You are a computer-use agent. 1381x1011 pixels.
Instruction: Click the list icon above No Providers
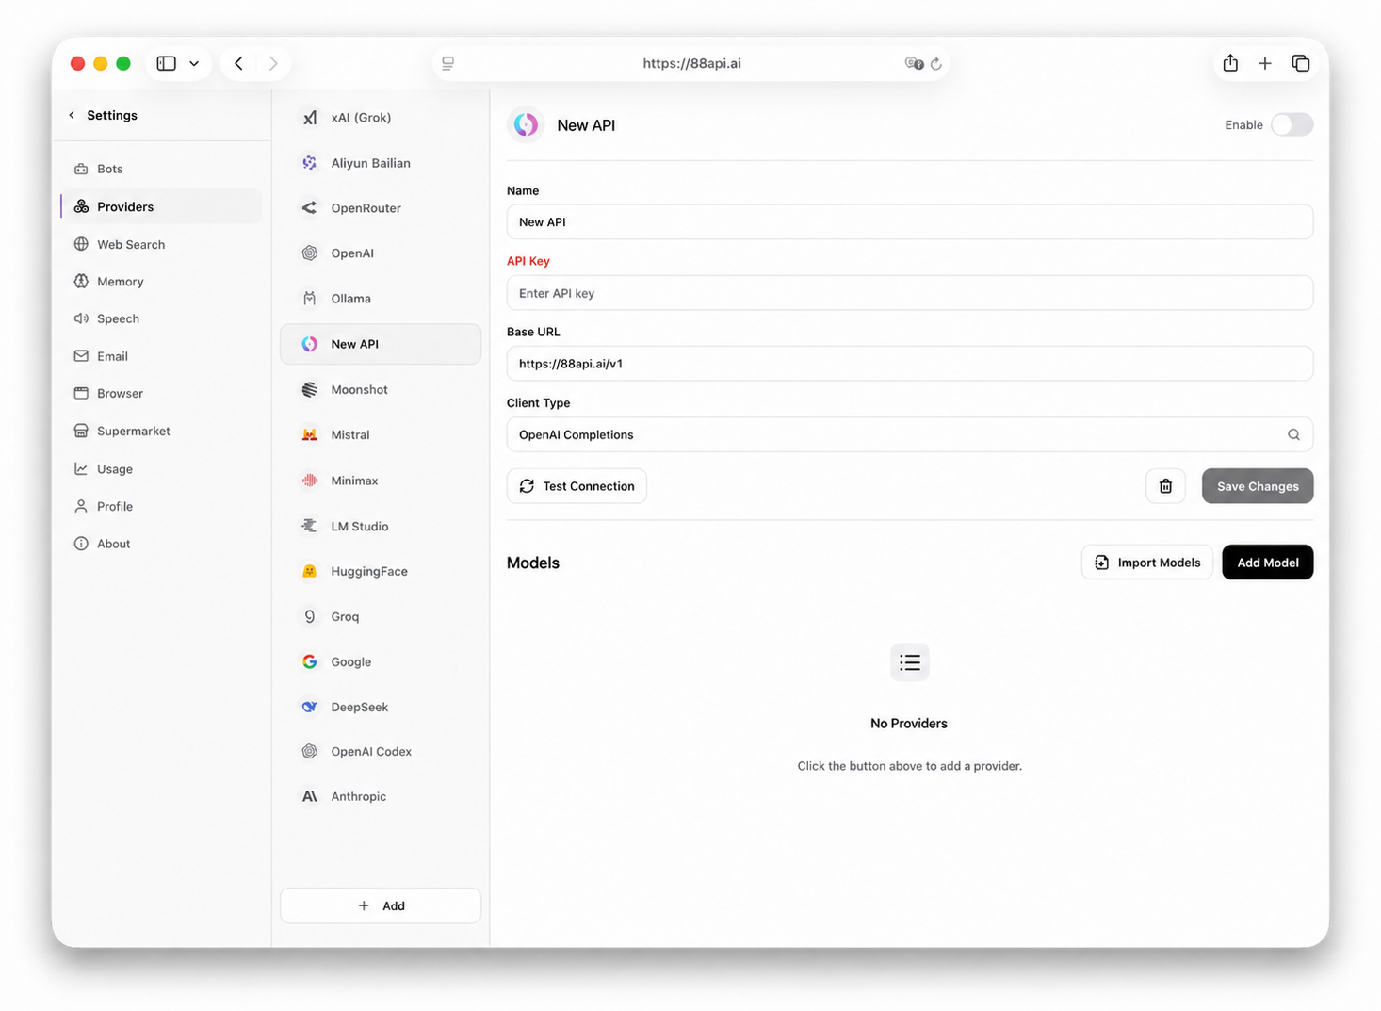pyautogui.click(x=909, y=662)
